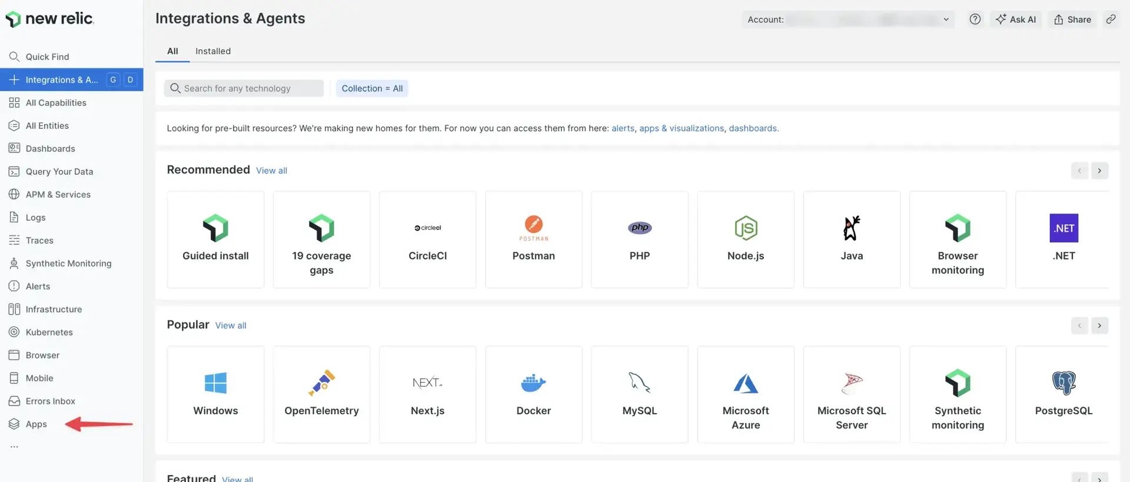Open the Collection = All filter
Screen dimensions: 1130x482
pyautogui.click(x=372, y=88)
